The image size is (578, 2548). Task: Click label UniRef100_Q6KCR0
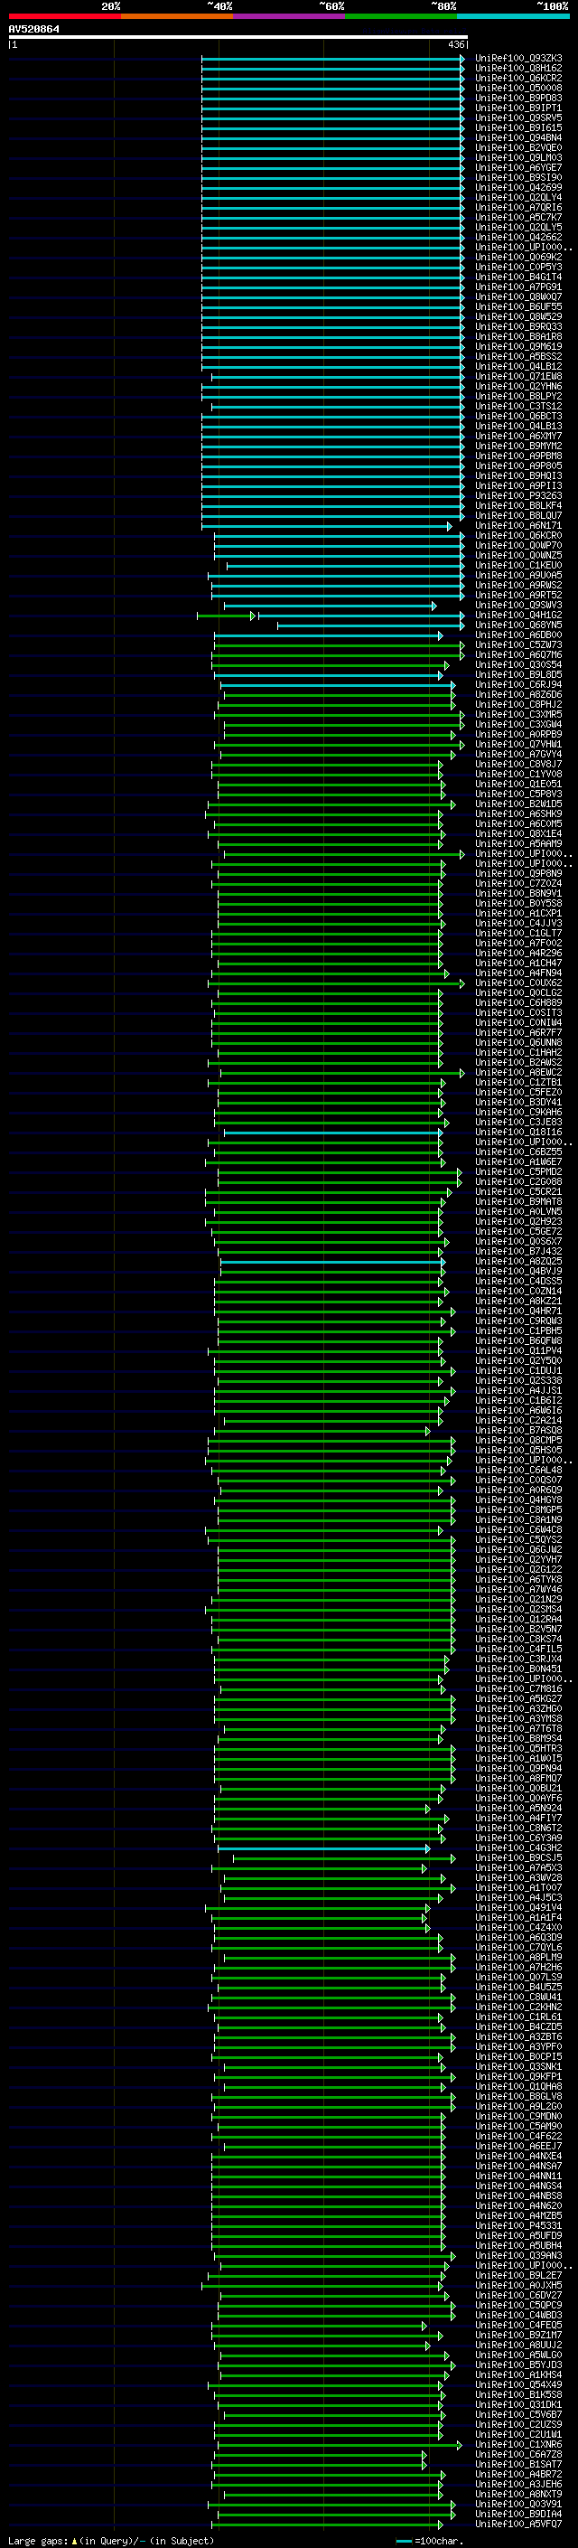tap(518, 536)
